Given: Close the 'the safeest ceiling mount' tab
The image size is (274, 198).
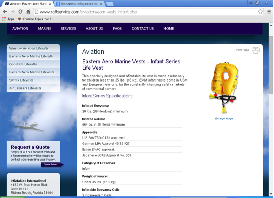Looking at the screenshot, I should tap(101, 3).
